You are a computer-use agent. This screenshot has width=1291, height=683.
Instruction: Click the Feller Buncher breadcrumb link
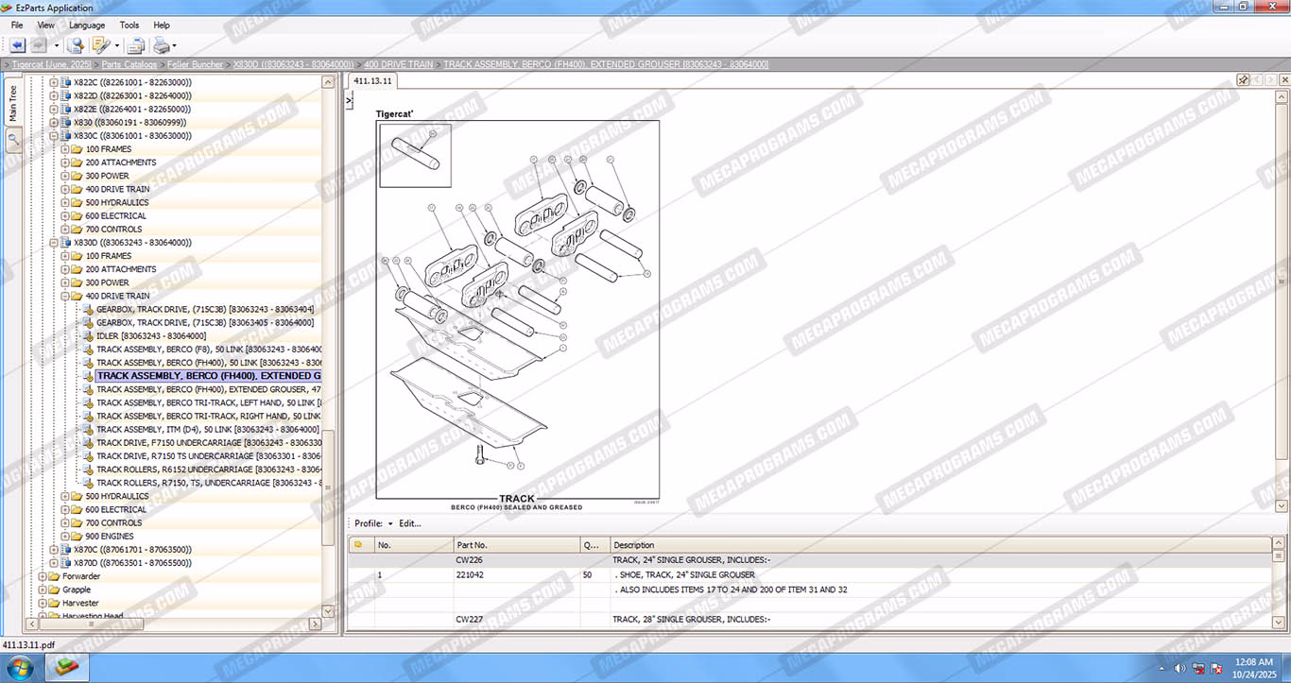196,64
